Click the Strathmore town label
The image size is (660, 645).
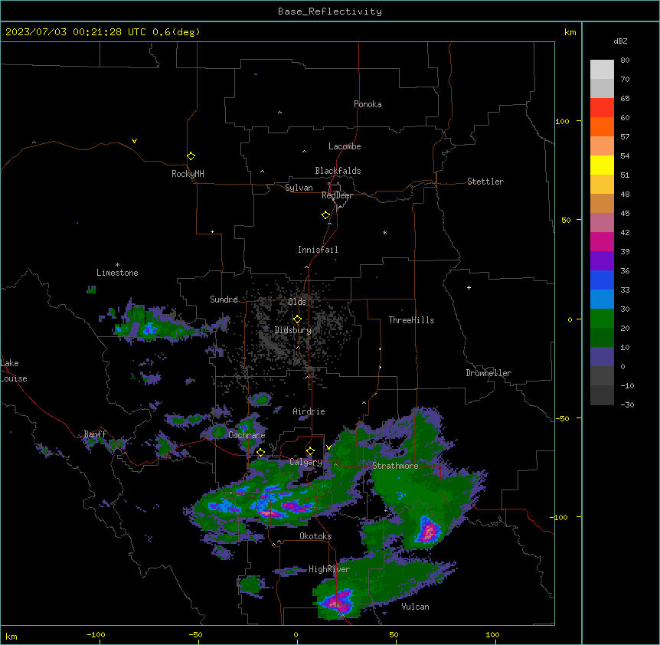(x=395, y=466)
